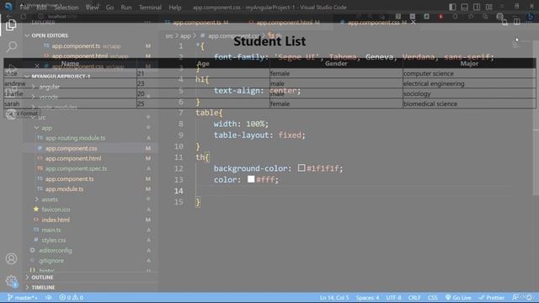
Task: Open the Help menu
Action: click(174, 8)
